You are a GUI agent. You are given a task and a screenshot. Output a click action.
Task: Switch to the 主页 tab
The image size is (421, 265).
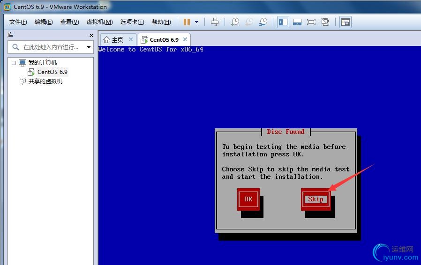[117, 40]
